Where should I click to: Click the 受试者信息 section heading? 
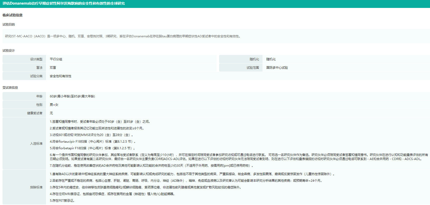[10, 88]
